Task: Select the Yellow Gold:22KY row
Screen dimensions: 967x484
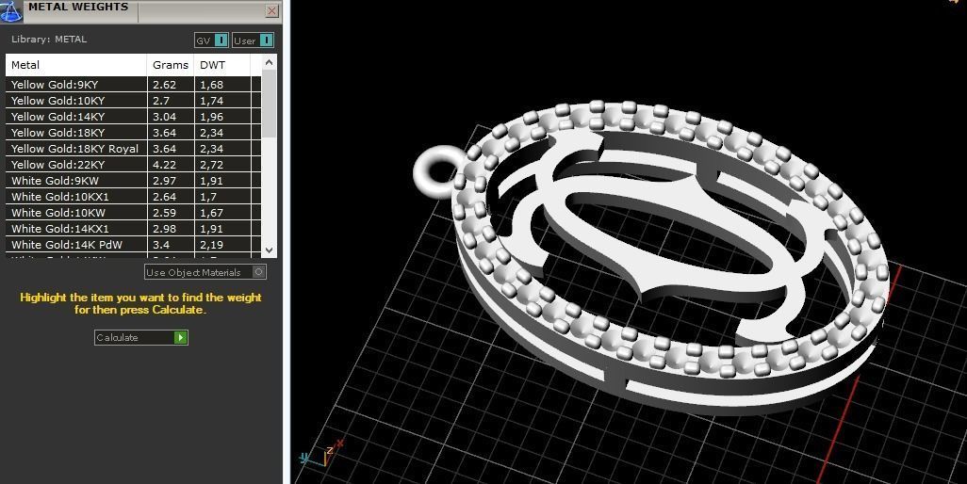Action: [133, 165]
